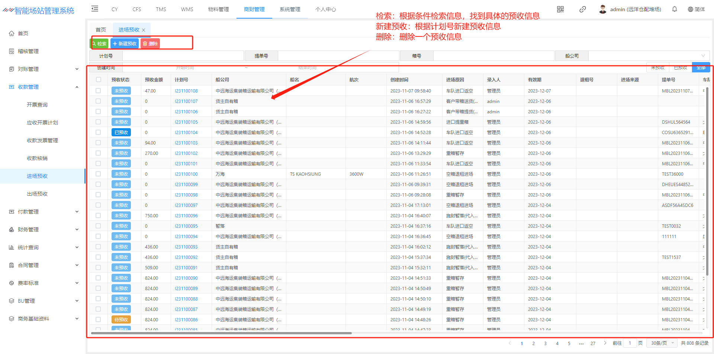The image size is (714, 354).
Task: Click the horizontal scrollbar under the table
Action: [x=221, y=333]
